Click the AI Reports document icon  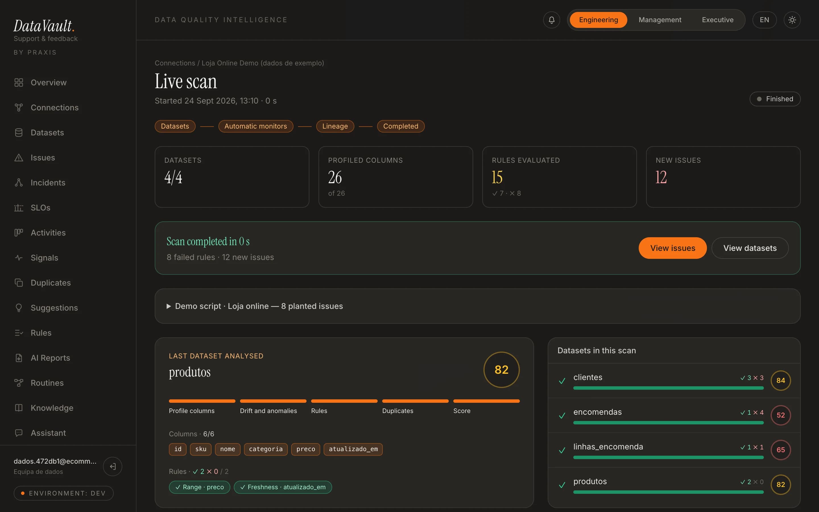coord(18,358)
